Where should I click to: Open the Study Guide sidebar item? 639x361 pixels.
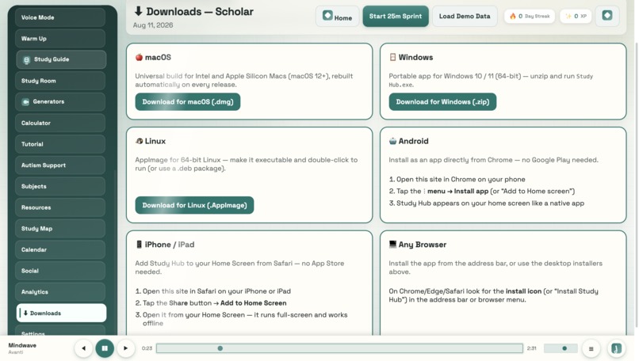tap(61, 59)
